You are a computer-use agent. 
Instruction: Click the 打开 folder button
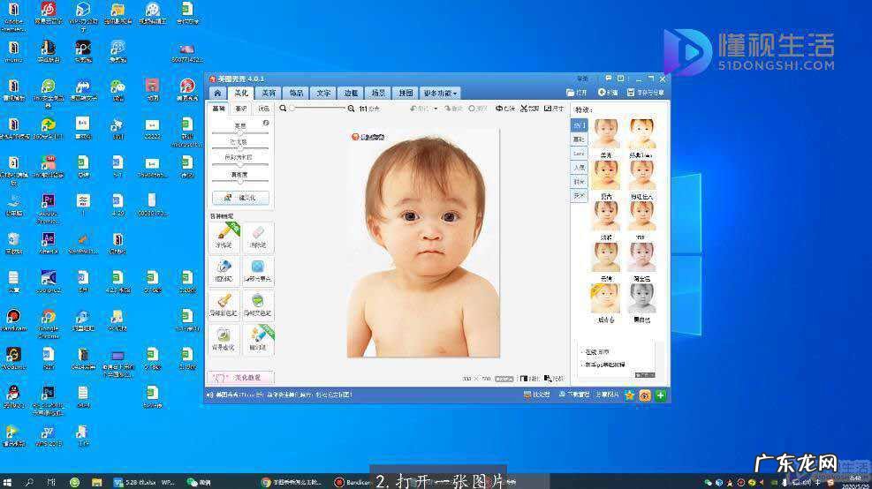[577, 93]
